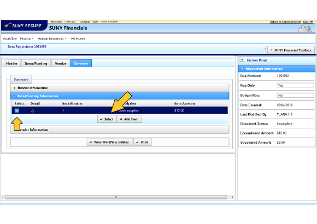This screenshot has width=317, height=224.
Task: Click the Req Number value 1051992
Action: click(283, 76)
